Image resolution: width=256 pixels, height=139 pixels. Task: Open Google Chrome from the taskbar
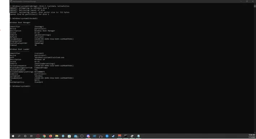(x=44, y=136)
